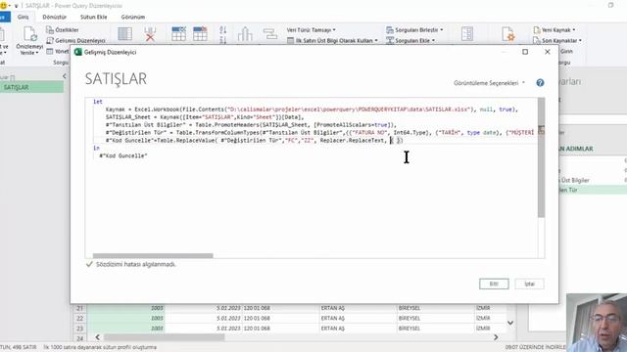Switch to the Giriş tab

click(x=23, y=17)
